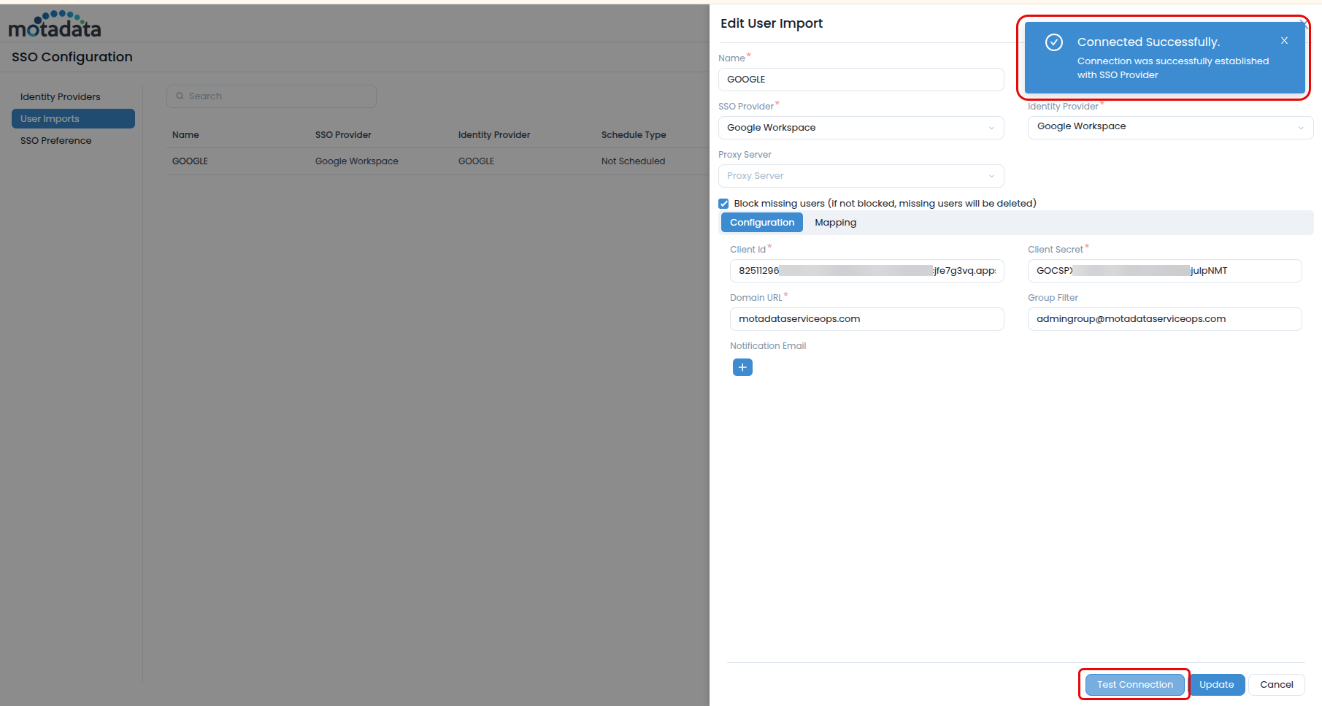The image size is (1322, 706).
Task: Cancel the Edit User Import form
Action: click(x=1276, y=685)
